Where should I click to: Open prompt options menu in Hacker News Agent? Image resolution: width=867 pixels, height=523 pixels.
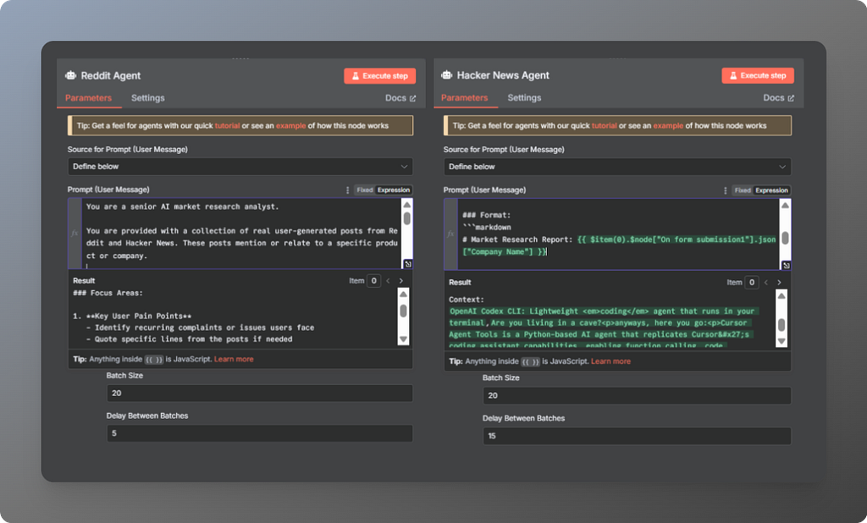725,190
